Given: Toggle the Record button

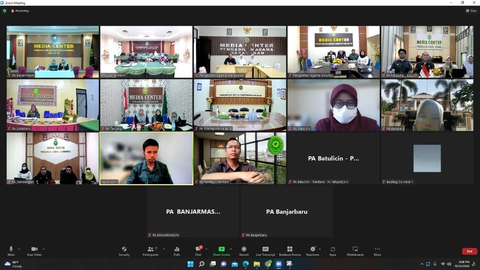Looking at the screenshot, I should pos(244,250).
